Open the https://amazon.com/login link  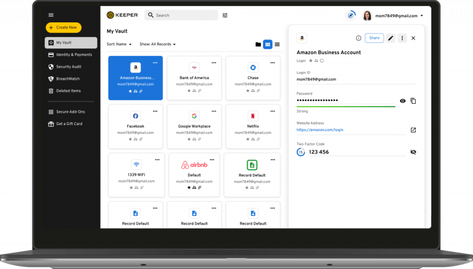pyautogui.click(x=320, y=130)
